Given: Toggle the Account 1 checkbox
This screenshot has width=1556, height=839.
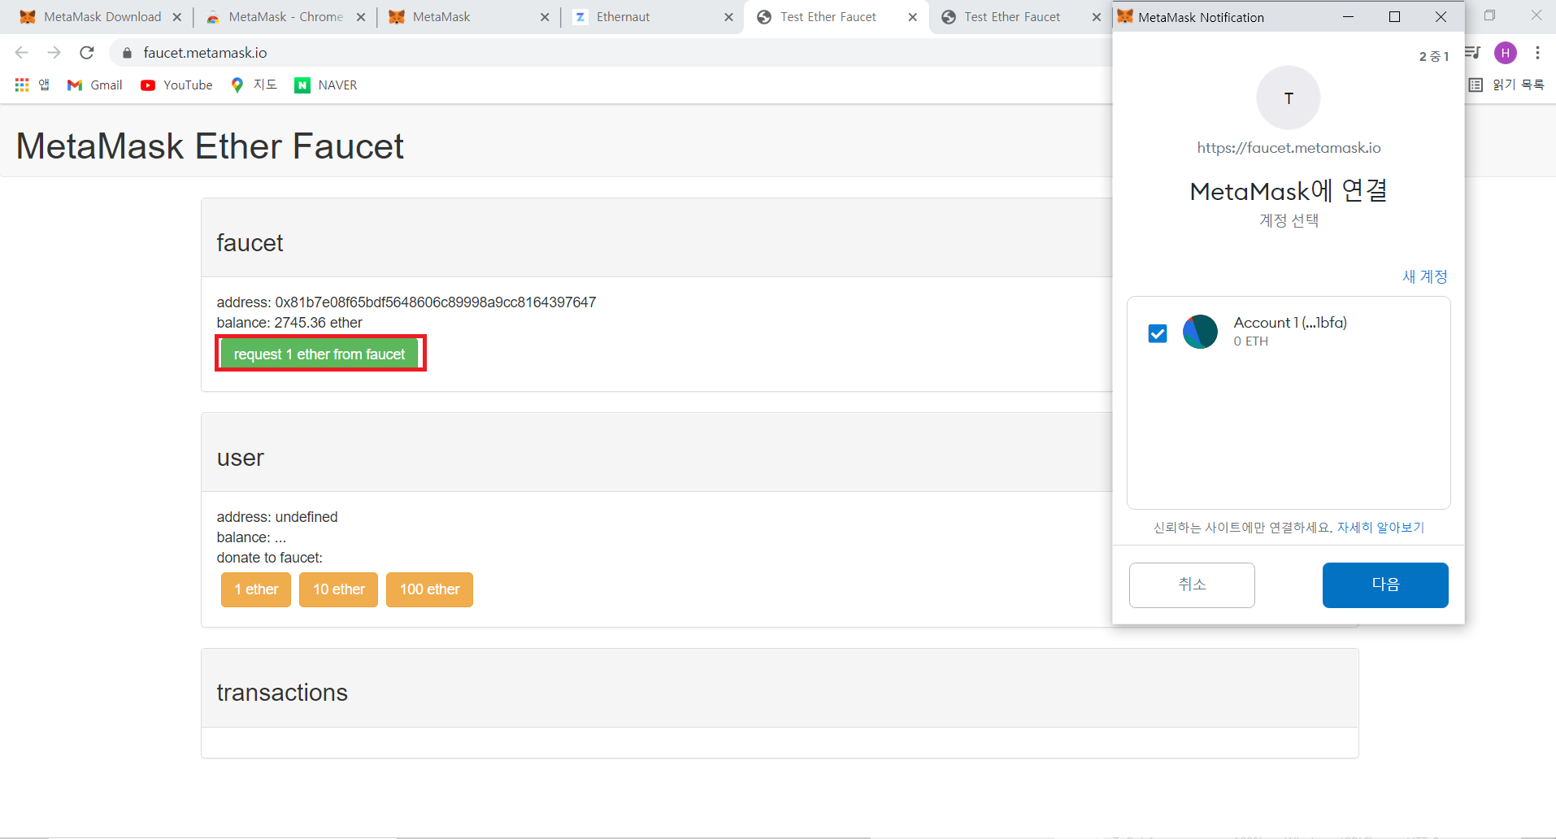Looking at the screenshot, I should tap(1158, 333).
